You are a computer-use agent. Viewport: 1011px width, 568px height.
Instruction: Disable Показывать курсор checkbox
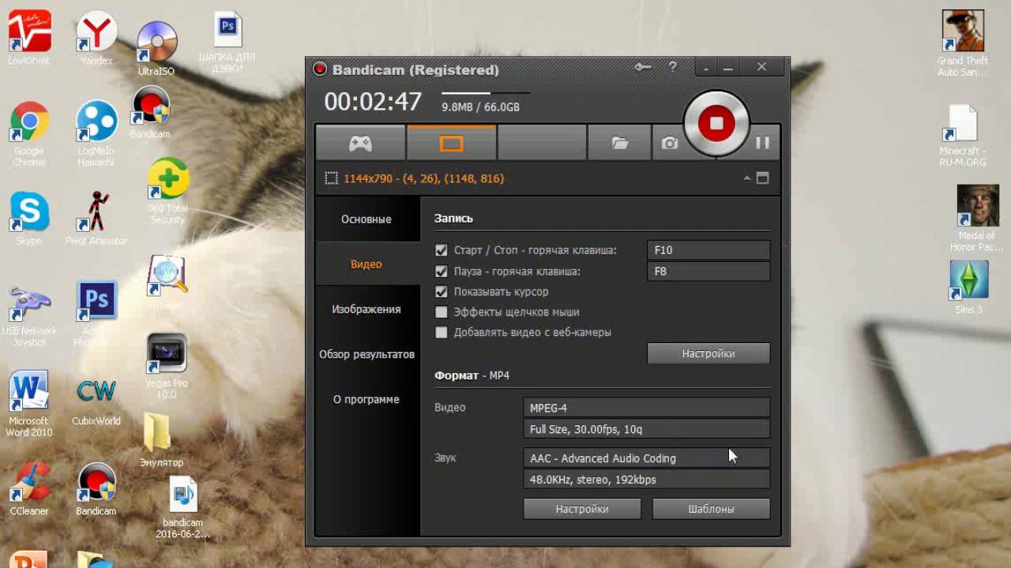[x=442, y=292]
